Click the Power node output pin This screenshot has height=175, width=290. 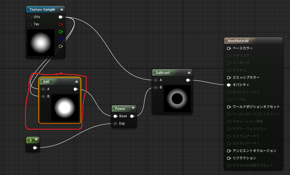click(132, 116)
